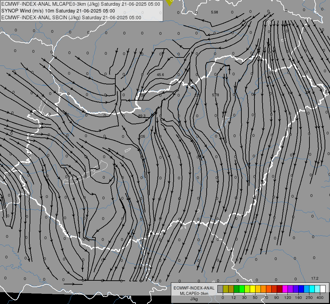The width and height of the screenshot is (330, 304).
Task: Click the map value '89.3'
Action: (142, 116)
